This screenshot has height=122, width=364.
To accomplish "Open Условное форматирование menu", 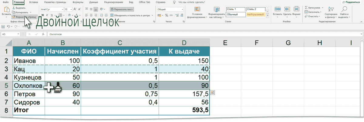I will click(x=197, y=12).
